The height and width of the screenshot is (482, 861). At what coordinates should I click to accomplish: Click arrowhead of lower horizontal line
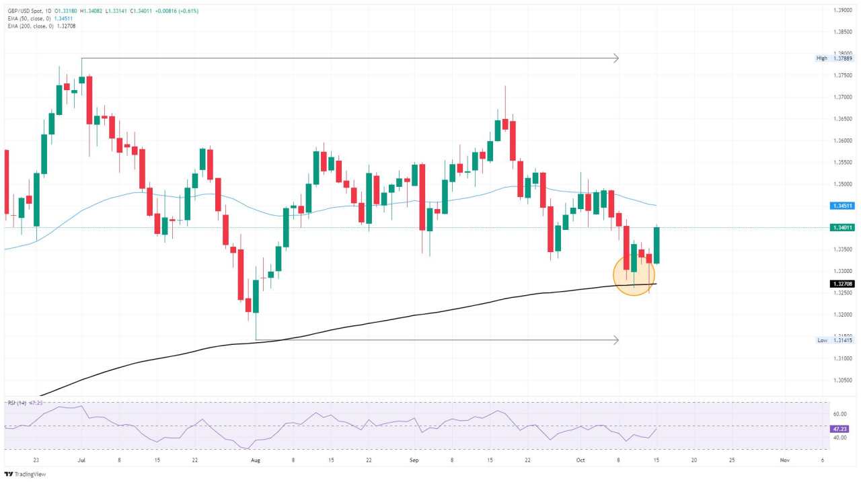(x=615, y=340)
